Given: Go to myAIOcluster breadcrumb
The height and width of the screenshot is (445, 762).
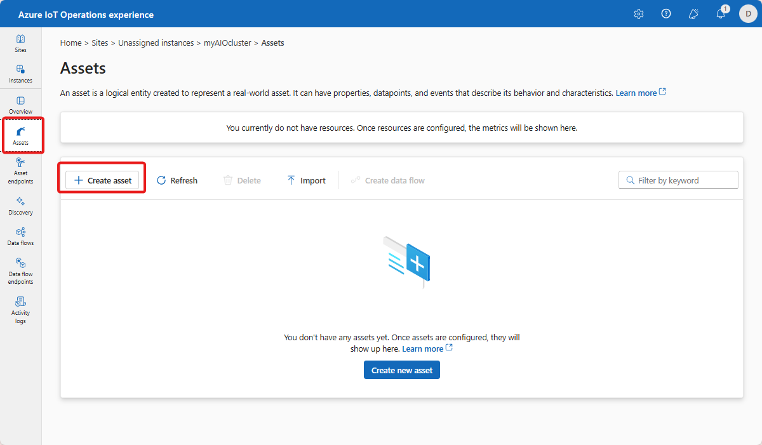Looking at the screenshot, I should pos(227,43).
